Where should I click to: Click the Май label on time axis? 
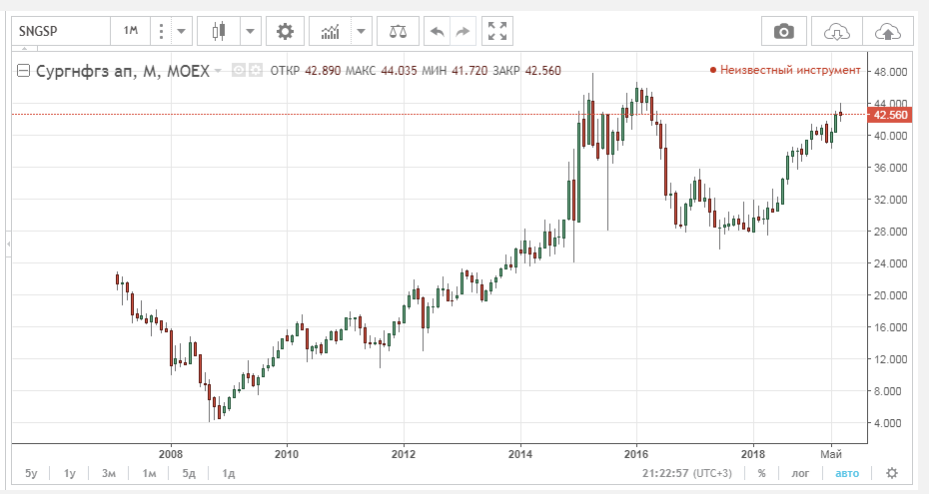(831, 454)
